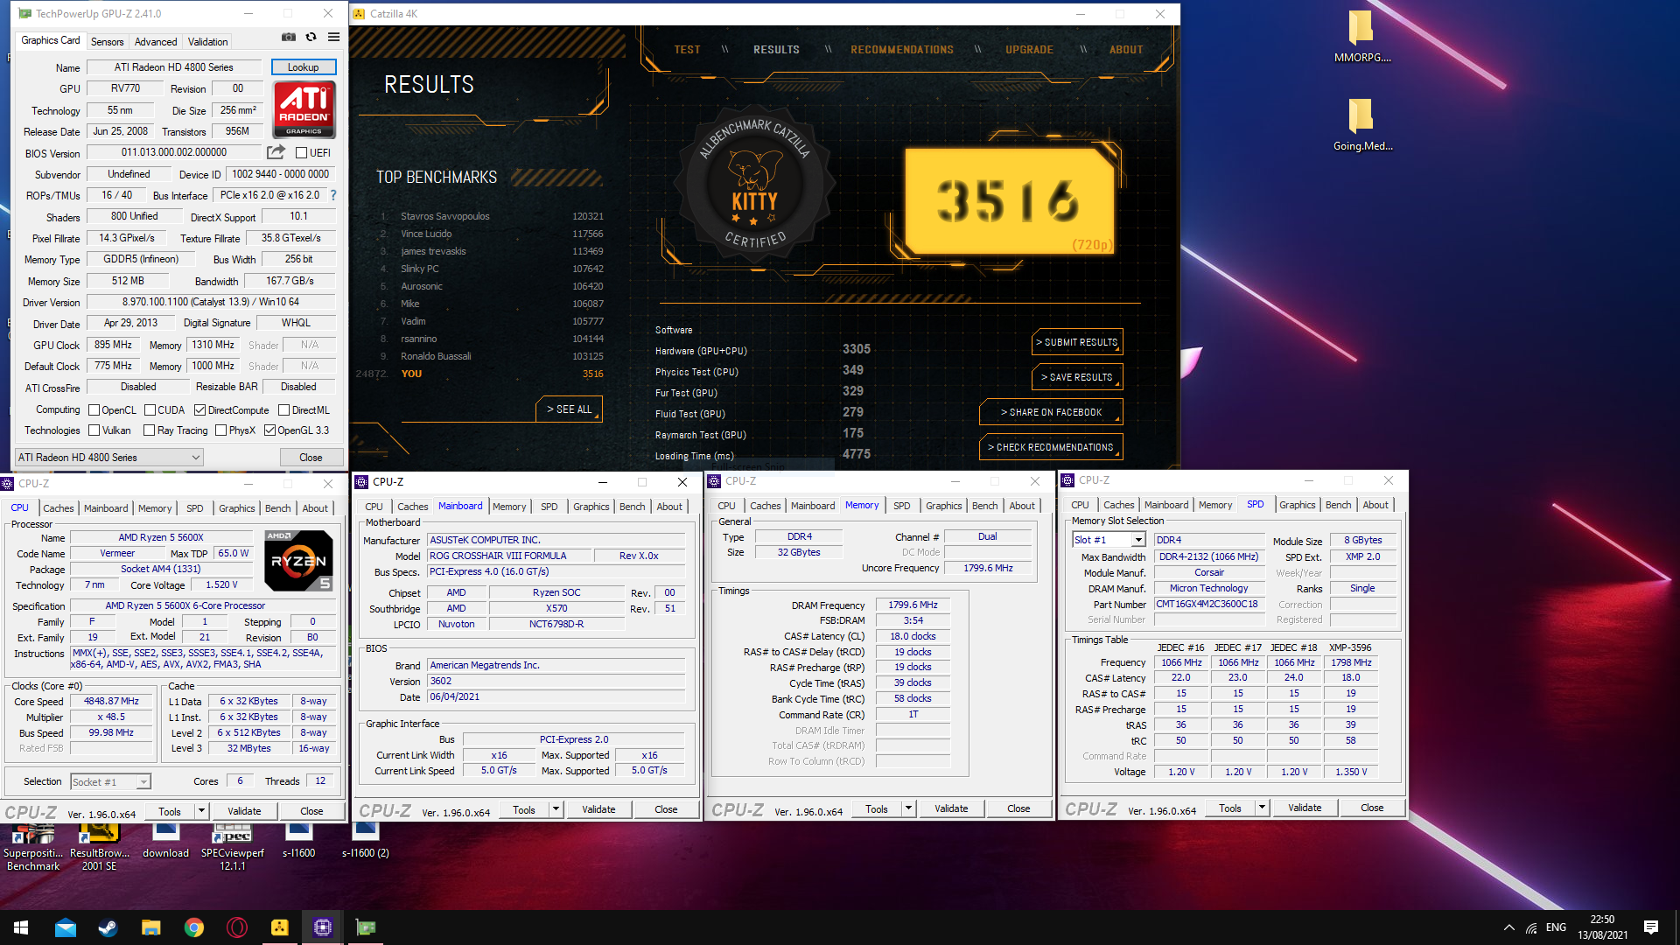Toggle Vulkan checkbox
This screenshot has width=1680, height=945.
point(94,430)
